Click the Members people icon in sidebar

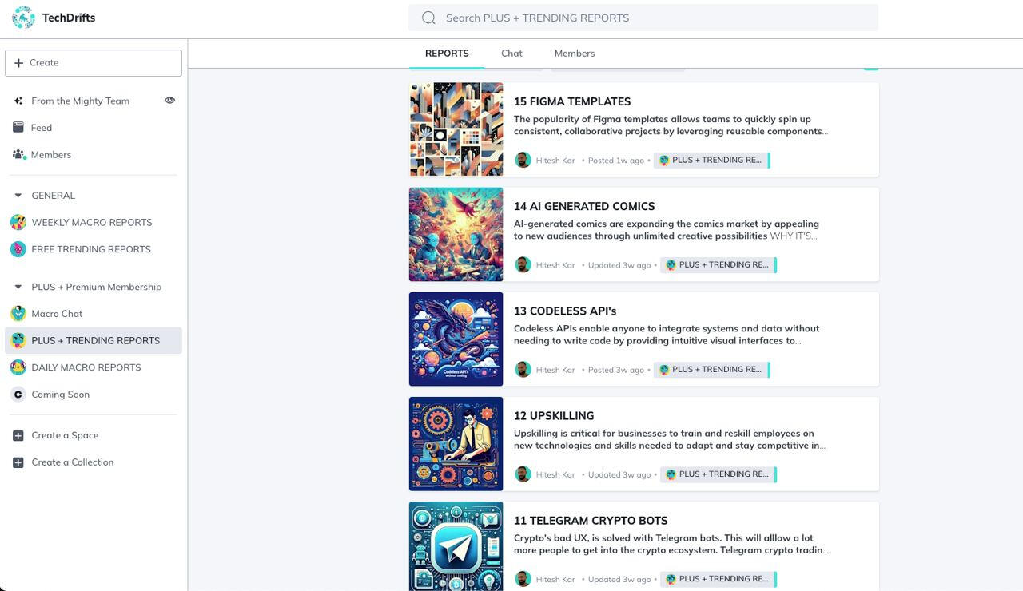point(18,154)
